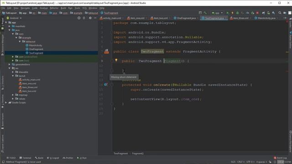Click Apply Changes lightning bolt icon

click(232, 13)
